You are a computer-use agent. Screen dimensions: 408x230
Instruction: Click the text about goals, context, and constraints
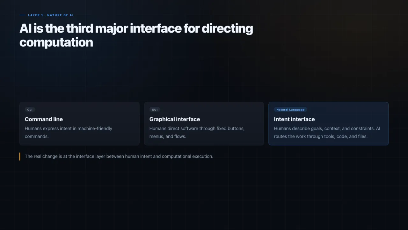click(x=327, y=132)
